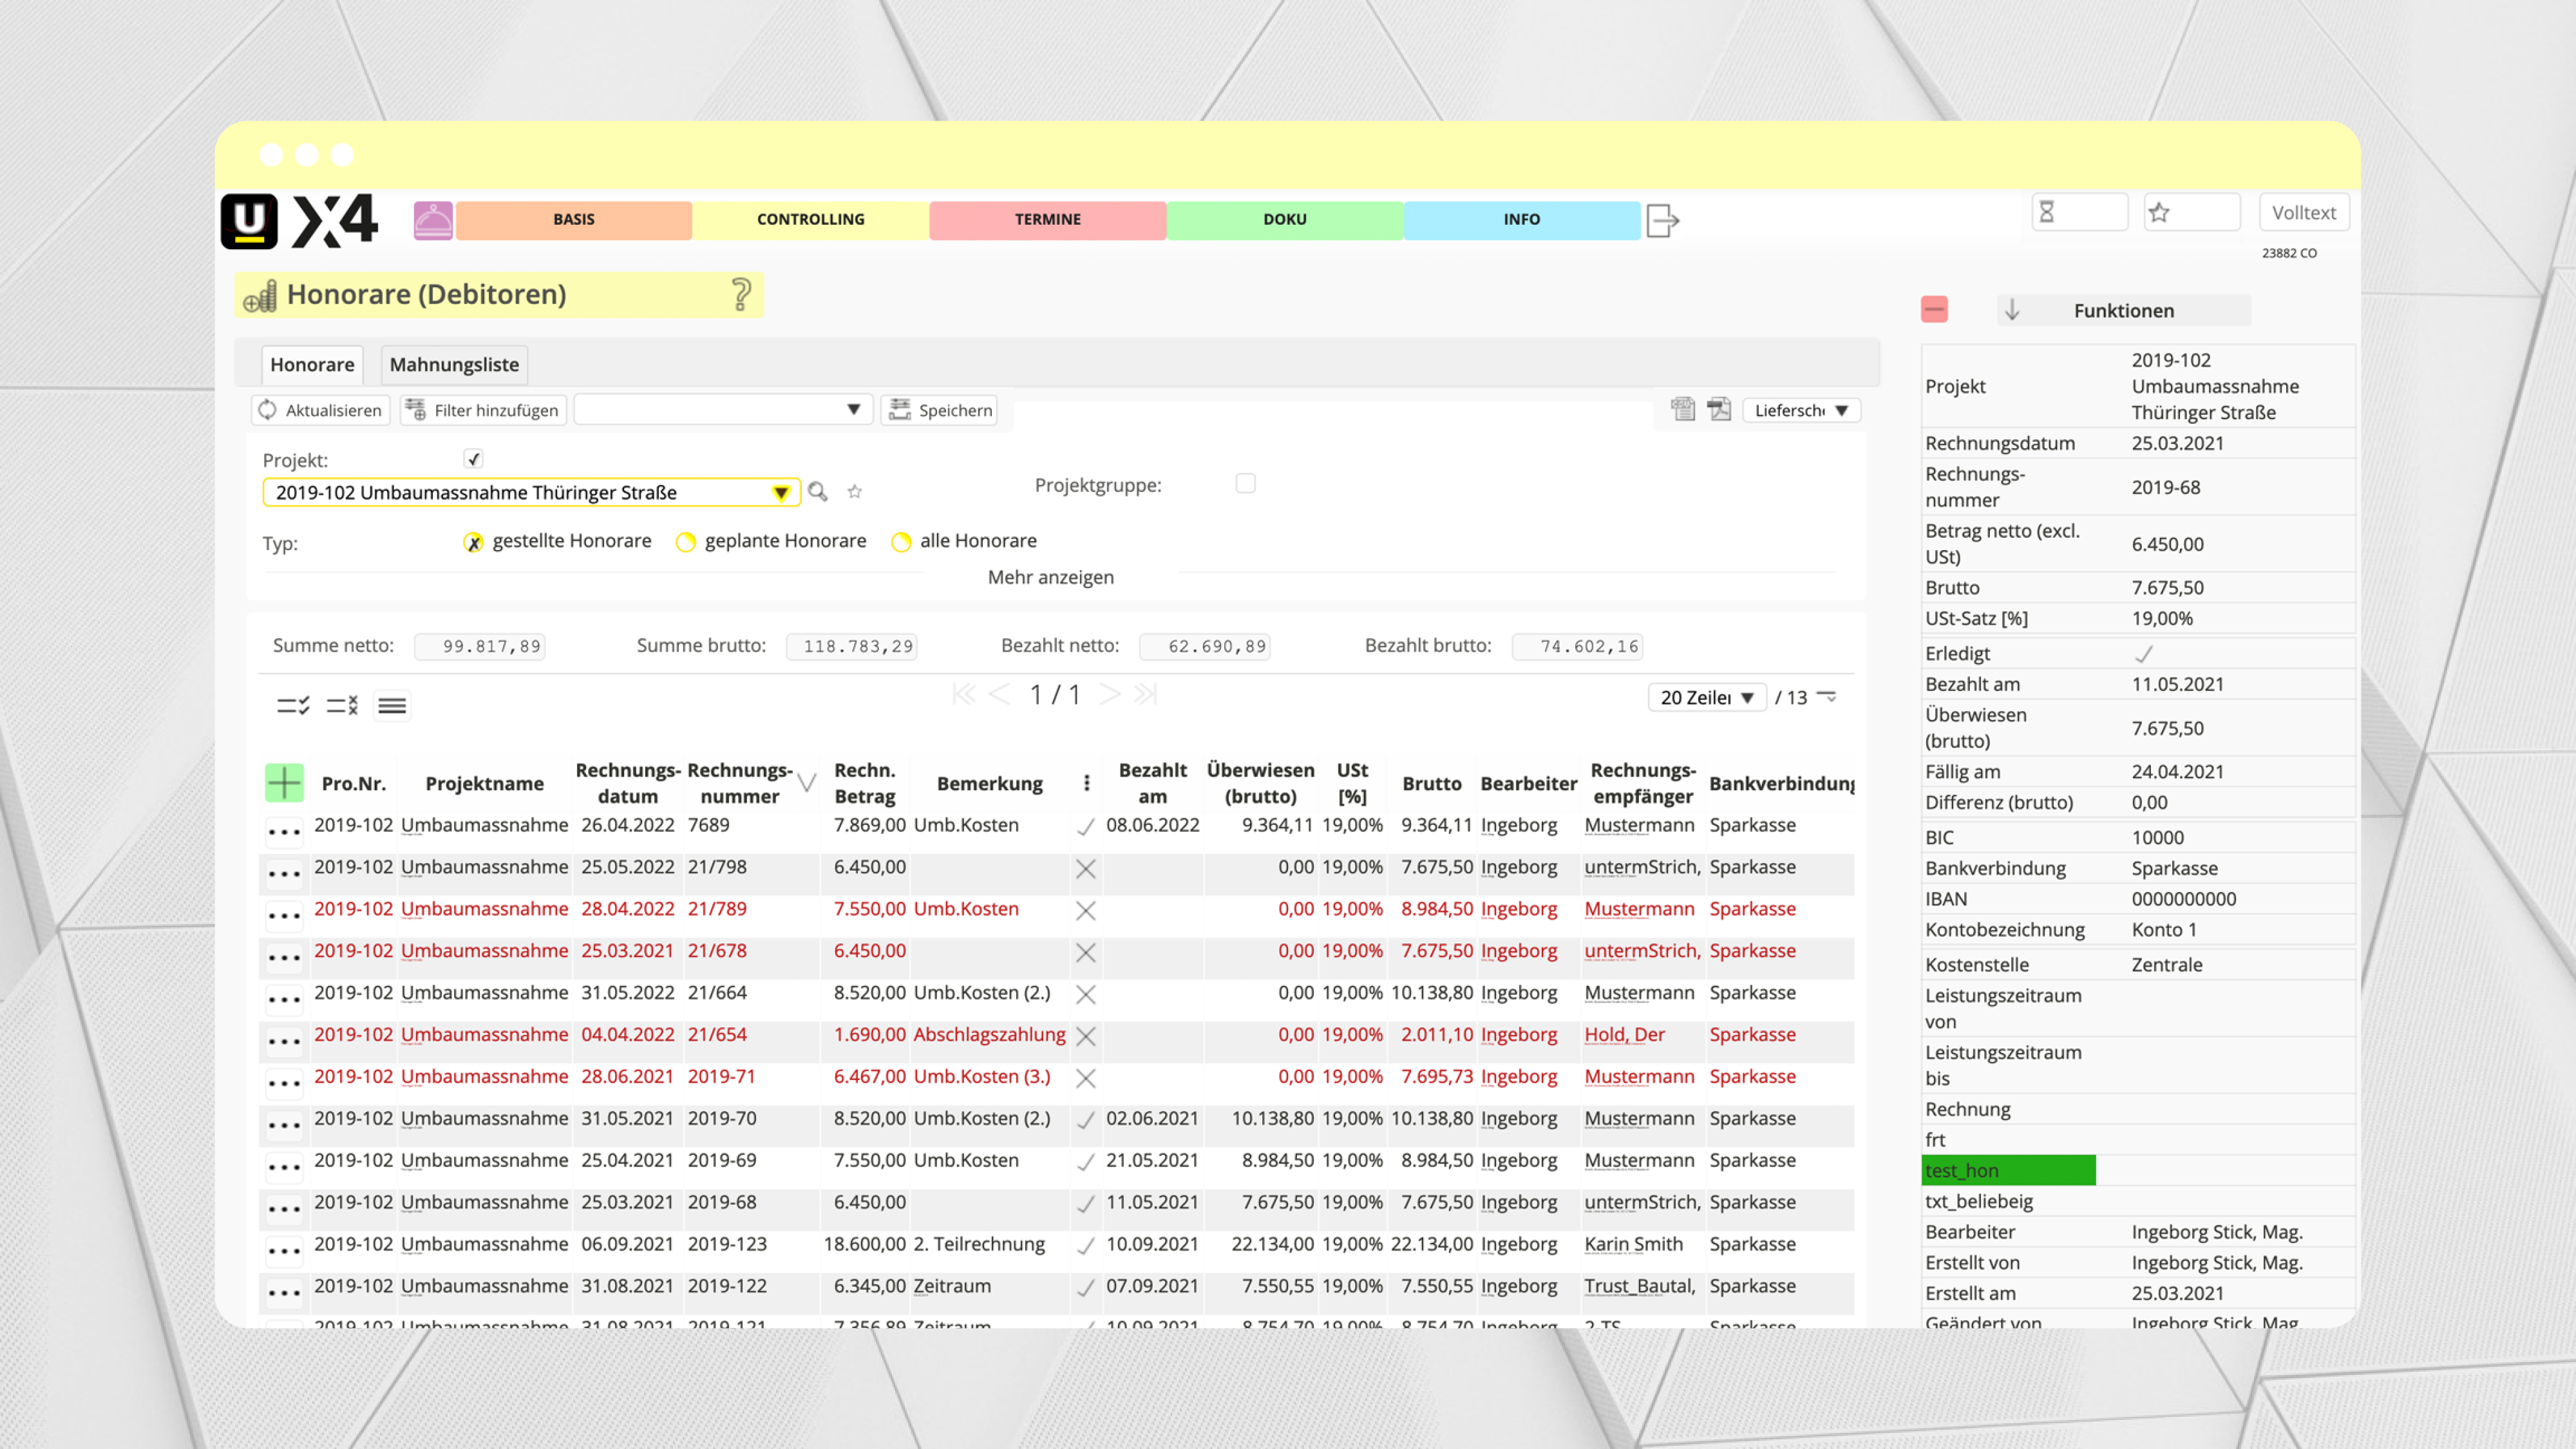This screenshot has width=2576, height=1449.
Task: Click the deselect-all rows icon
Action: [342, 706]
